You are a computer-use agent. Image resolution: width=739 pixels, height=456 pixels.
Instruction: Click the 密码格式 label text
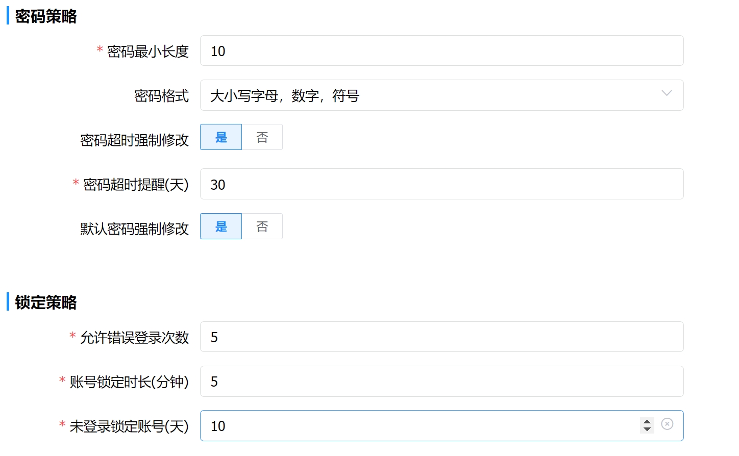[x=161, y=96]
